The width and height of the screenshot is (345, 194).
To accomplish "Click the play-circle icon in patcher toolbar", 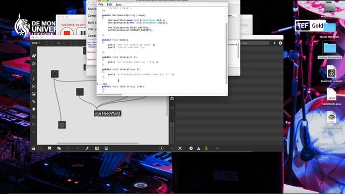I will 162,149.
